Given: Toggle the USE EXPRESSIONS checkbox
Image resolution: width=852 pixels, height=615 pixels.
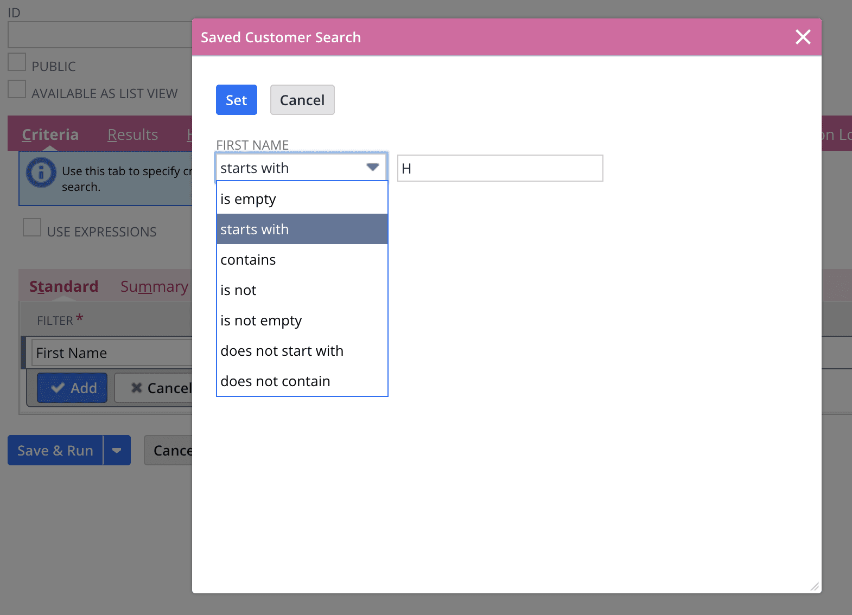Looking at the screenshot, I should tap(32, 227).
